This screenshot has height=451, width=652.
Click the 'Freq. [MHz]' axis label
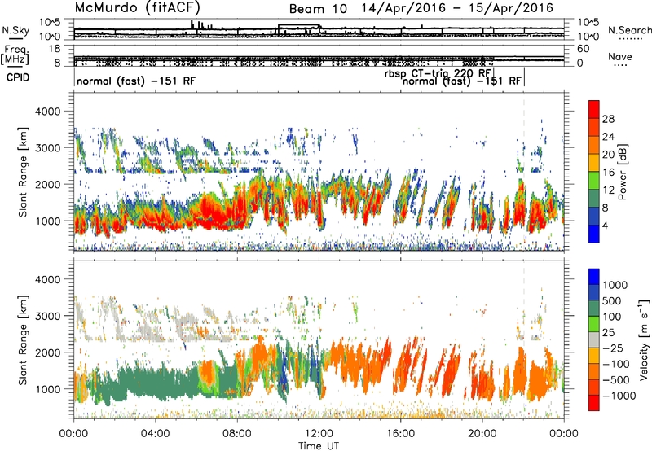(15, 55)
